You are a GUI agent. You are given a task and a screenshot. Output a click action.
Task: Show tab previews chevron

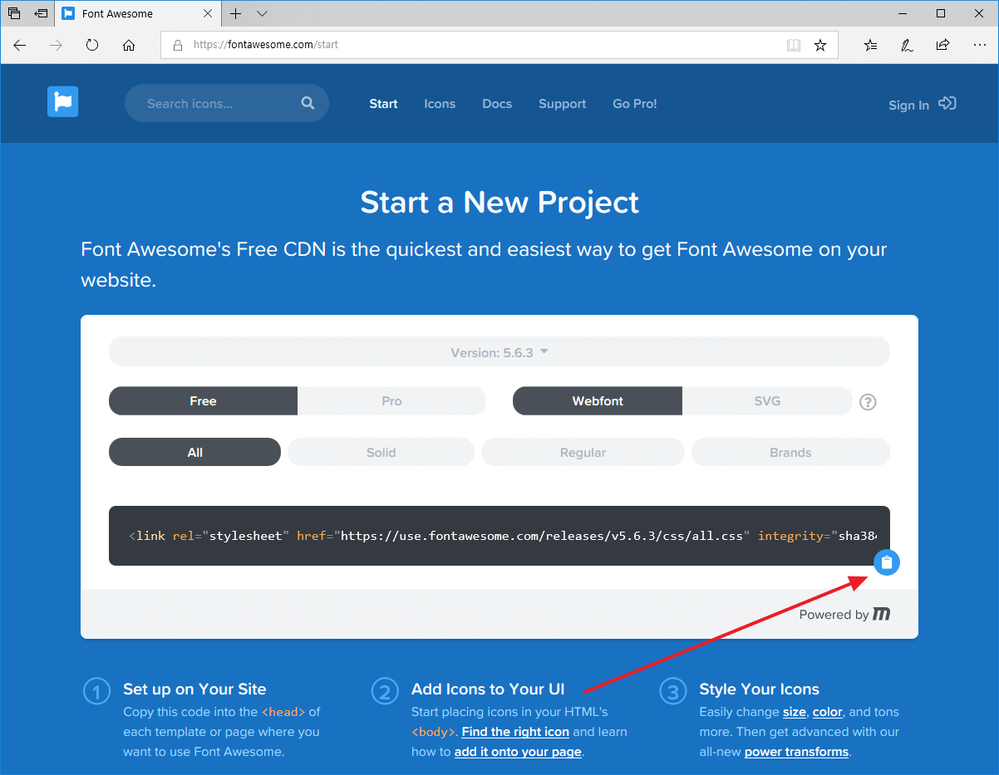[x=263, y=13]
